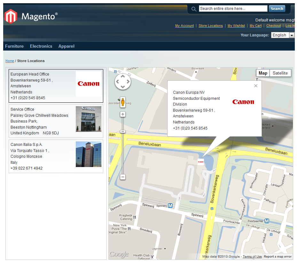Focus the store search input field
Viewport: 298px width, 263px height.
233,9
